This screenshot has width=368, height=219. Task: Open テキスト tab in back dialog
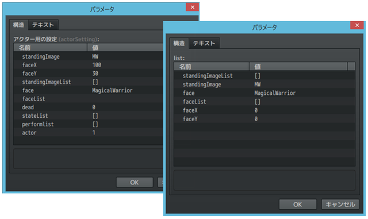[43, 25]
